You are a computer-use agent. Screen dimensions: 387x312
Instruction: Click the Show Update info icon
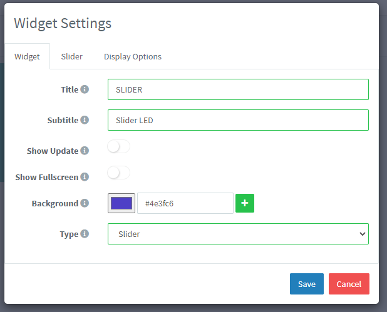point(85,151)
